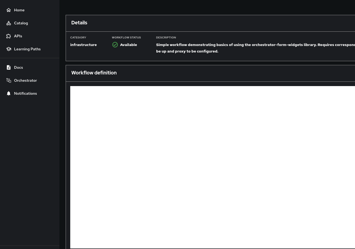Click the APIs puzzle piece icon
This screenshot has height=249, width=355.
9,36
